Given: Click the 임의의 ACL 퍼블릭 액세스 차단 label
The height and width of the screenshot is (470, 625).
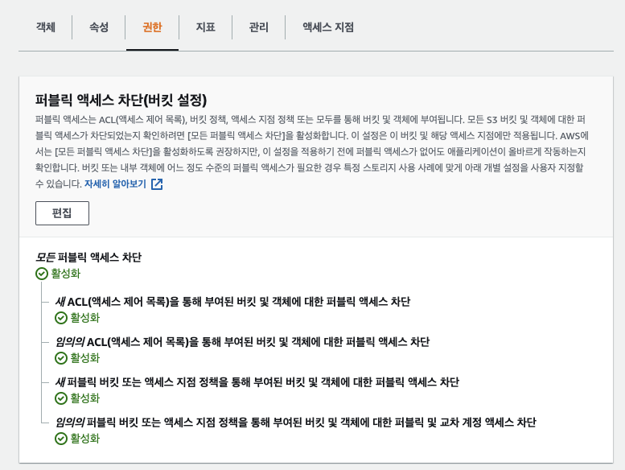Looking at the screenshot, I should (x=242, y=342).
